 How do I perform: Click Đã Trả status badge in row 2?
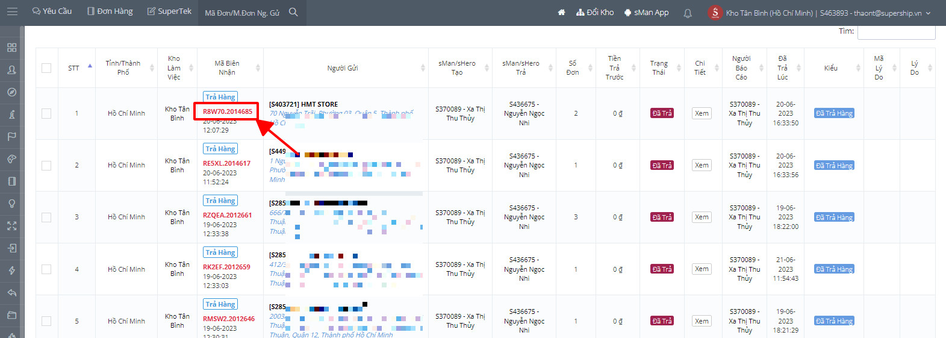pos(662,165)
